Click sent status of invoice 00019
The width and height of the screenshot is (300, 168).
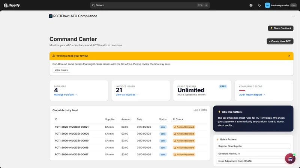pyautogui.click(x=163, y=141)
